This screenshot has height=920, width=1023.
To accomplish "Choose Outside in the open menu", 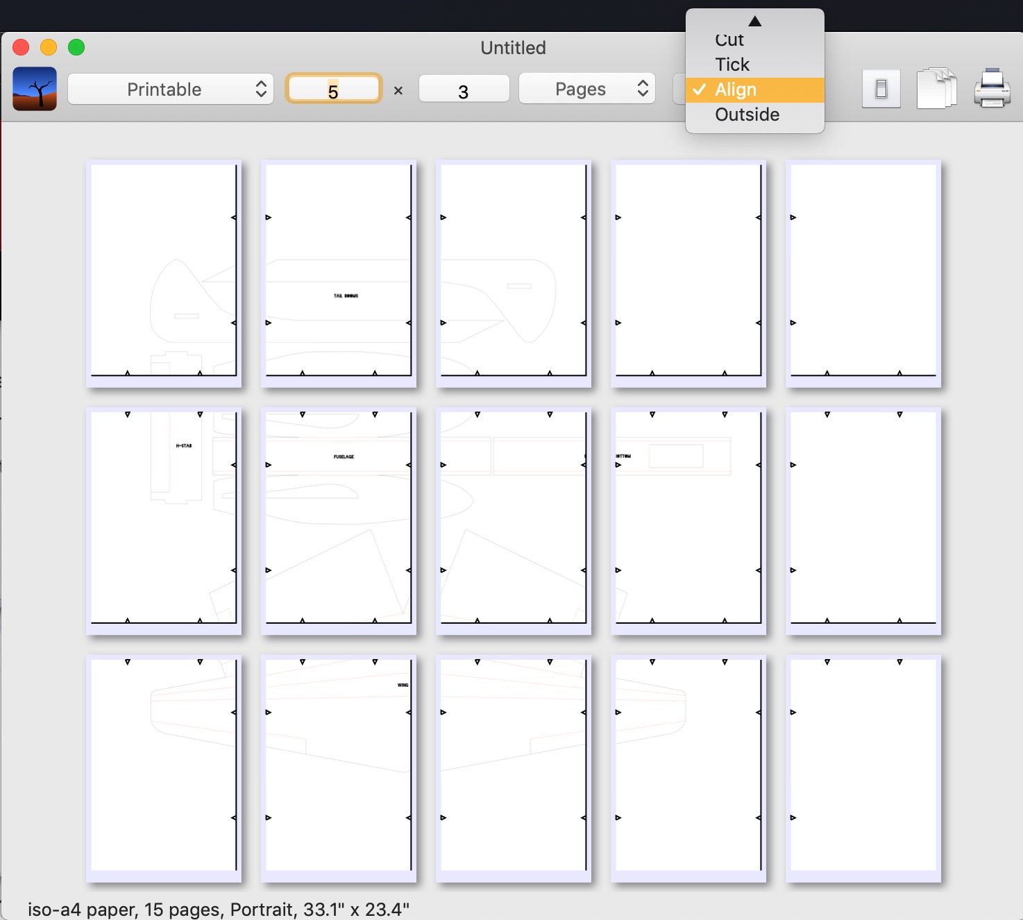I will (x=747, y=114).
